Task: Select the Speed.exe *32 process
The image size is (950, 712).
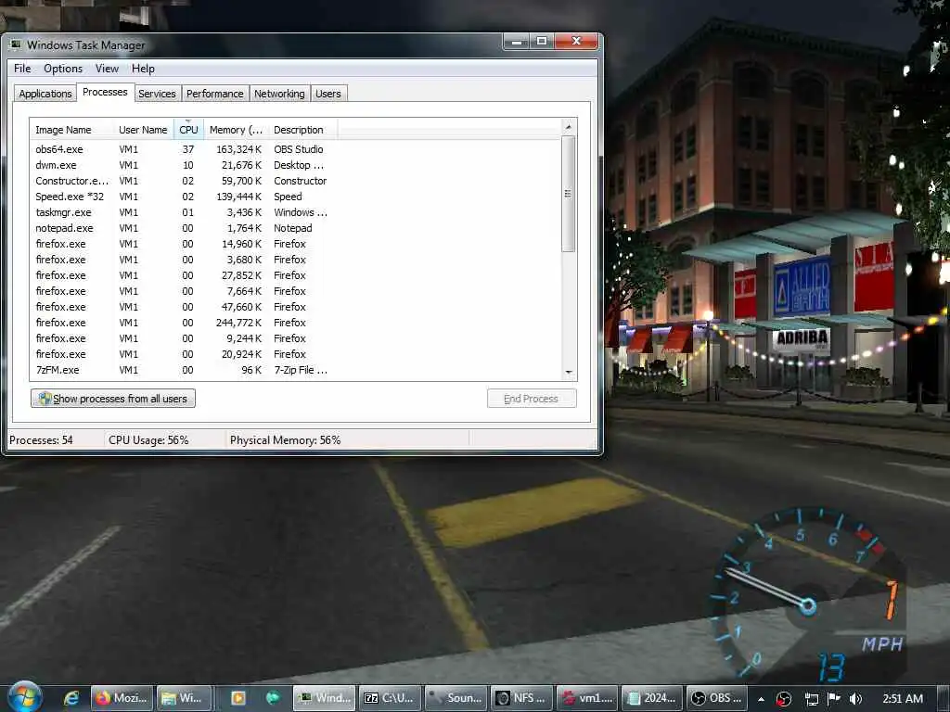Action: pyautogui.click(x=296, y=197)
